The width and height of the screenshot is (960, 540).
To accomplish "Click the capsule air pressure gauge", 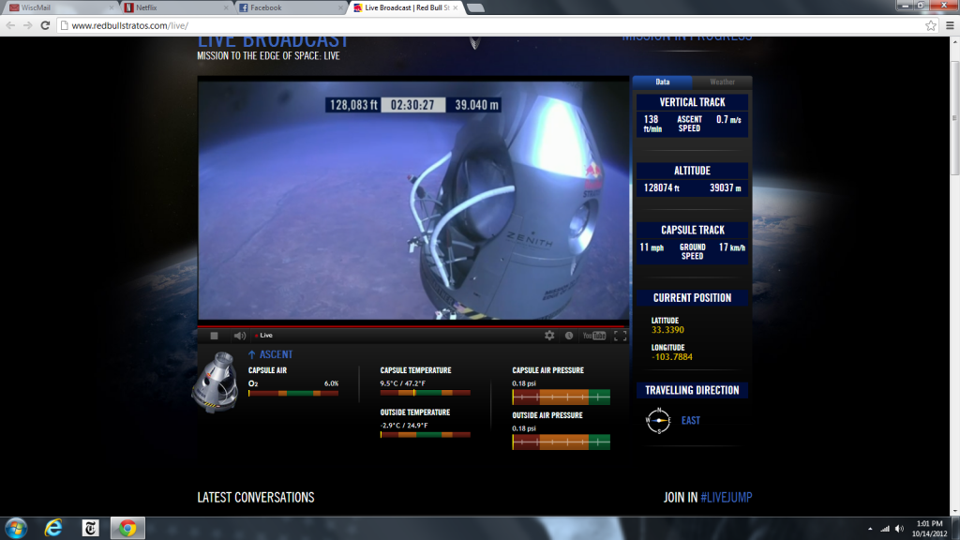I will pos(561,397).
